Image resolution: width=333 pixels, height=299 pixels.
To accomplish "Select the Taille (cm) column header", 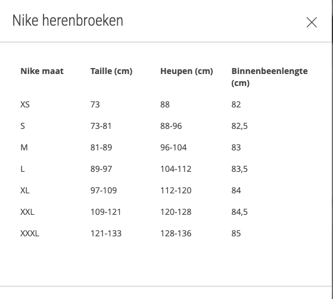I will tap(111, 71).
